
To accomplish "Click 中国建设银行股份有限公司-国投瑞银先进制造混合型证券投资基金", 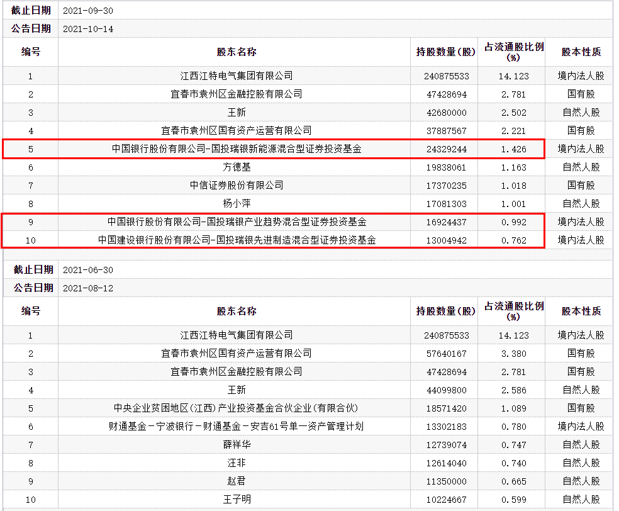I will coord(237,240).
